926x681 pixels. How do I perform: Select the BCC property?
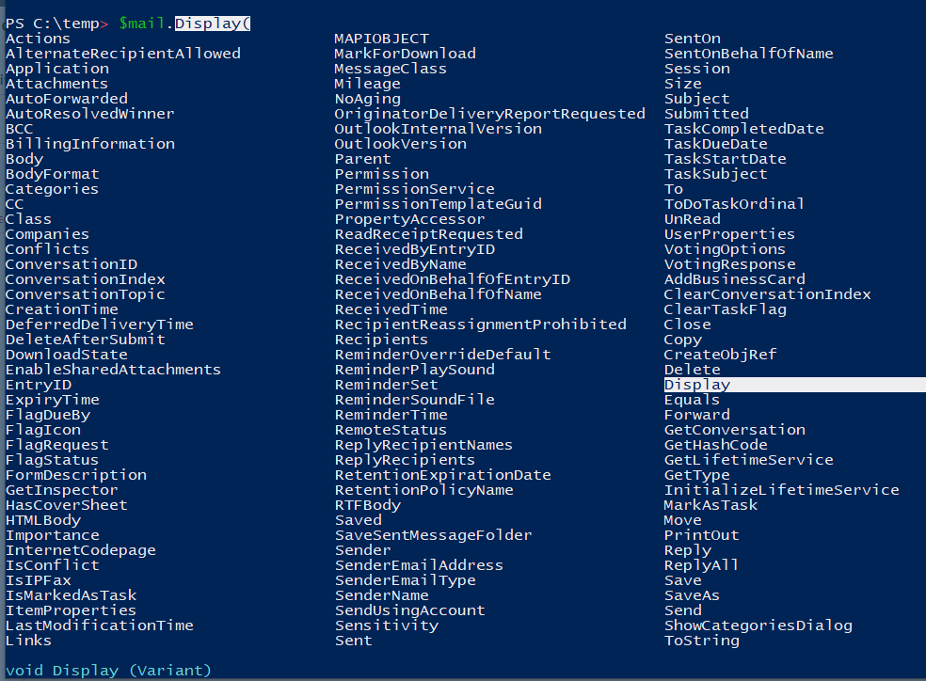pos(19,129)
